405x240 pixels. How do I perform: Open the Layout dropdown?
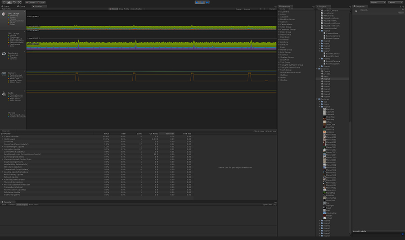coord(395,2)
